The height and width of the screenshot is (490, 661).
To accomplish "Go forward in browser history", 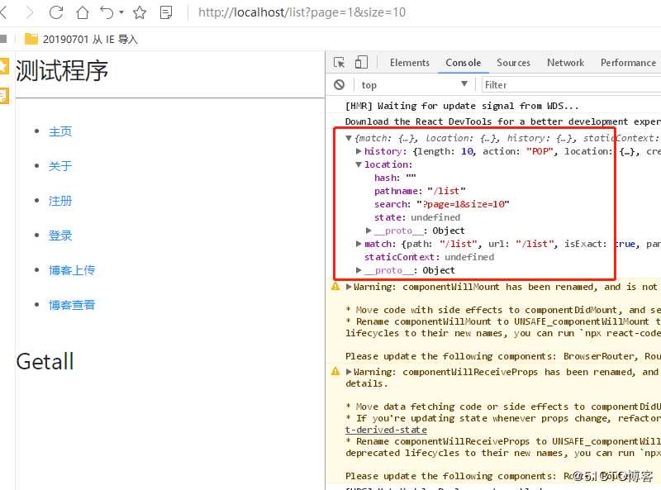I will click(30, 12).
